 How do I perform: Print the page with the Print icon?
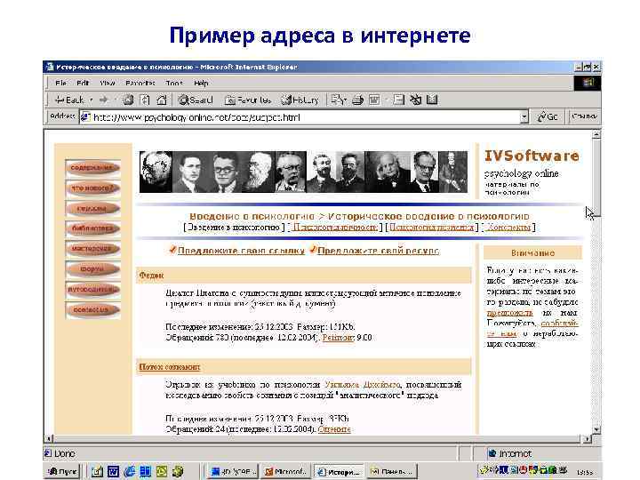click(x=358, y=100)
